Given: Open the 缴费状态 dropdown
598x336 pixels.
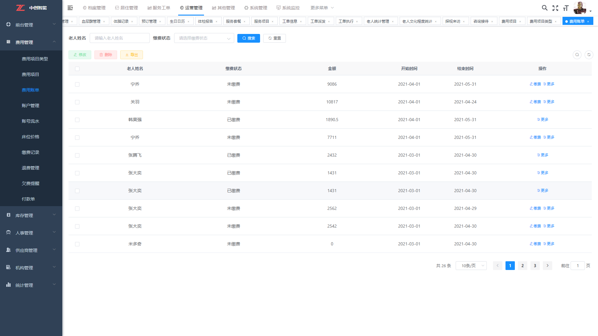Looking at the screenshot, I should point(204,38).
